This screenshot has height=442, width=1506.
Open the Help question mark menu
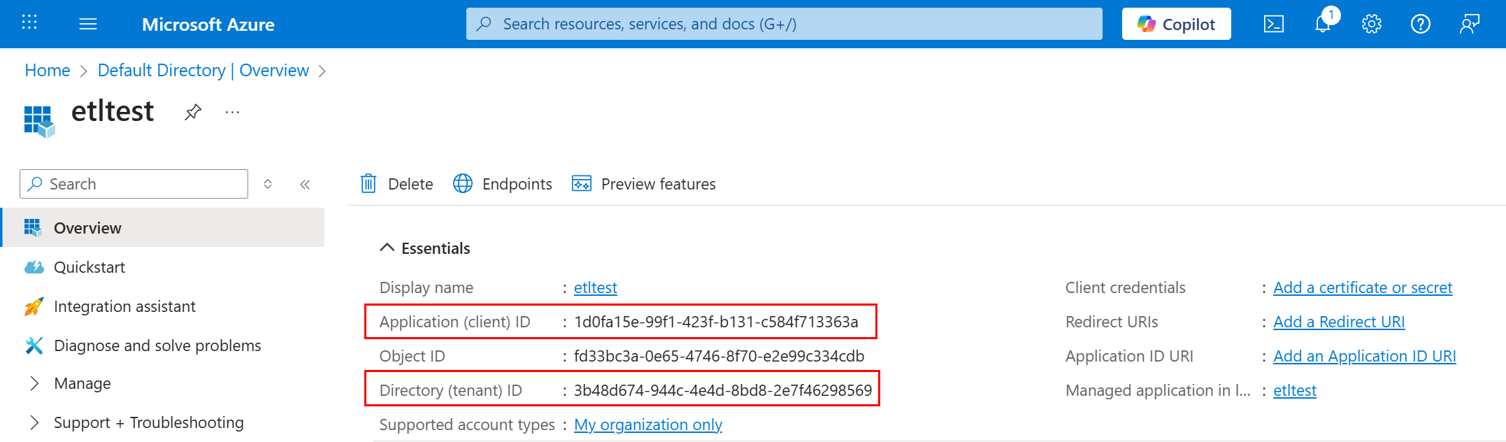click(x=1421, y=24)
